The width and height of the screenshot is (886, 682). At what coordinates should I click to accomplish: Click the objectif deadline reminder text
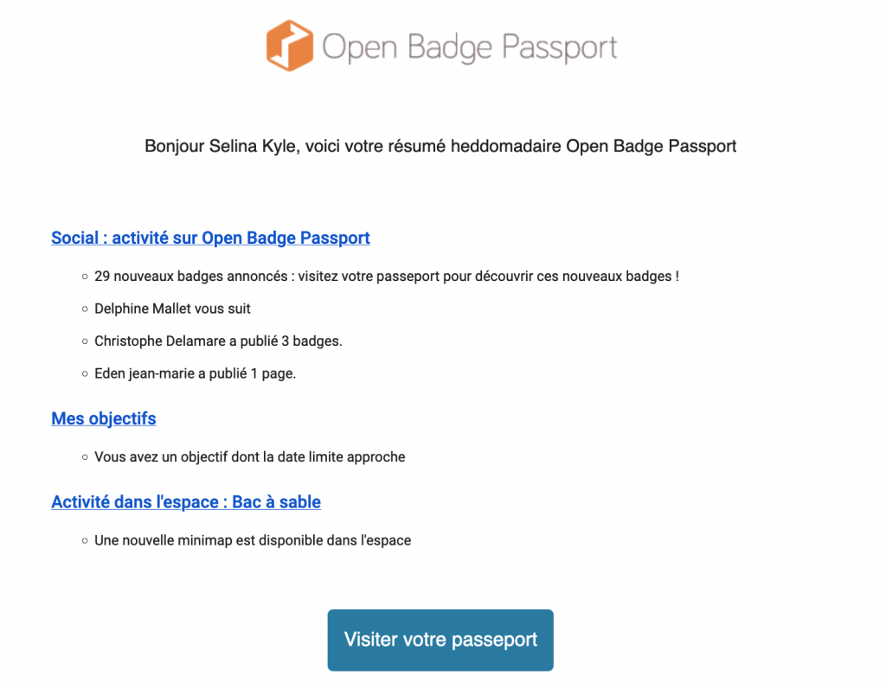250,456
